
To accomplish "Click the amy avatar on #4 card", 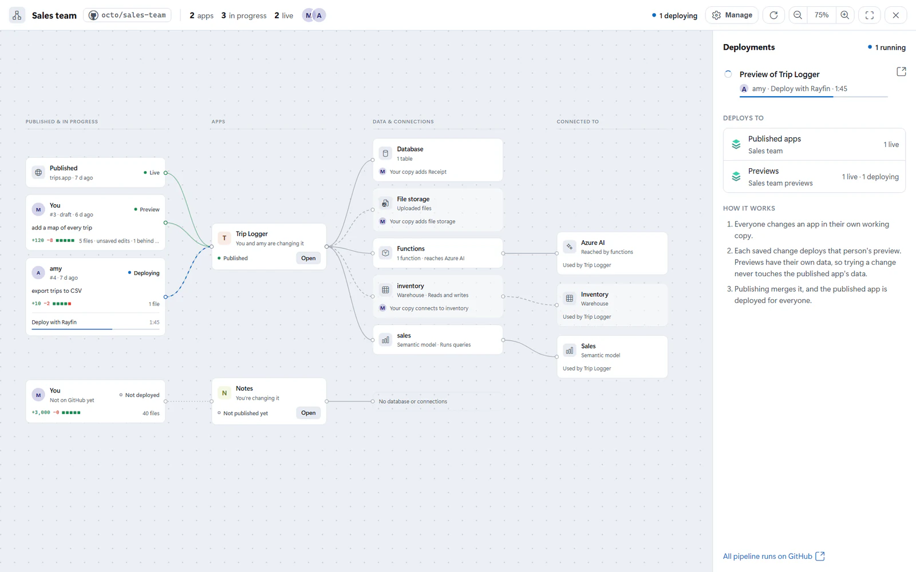I will click(38, 273).
